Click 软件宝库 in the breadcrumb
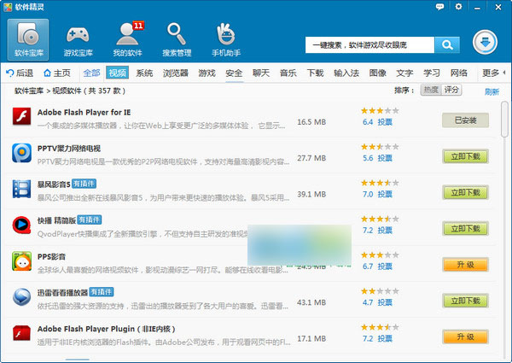Viewport: 512px width, 363px height. (x=29, y=91)
